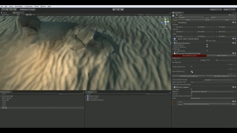
Task: Open Mesh Collider help icon
Action: pyautogui.click(x=233, y=87)
